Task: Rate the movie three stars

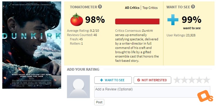Action: tap(192, 80)
